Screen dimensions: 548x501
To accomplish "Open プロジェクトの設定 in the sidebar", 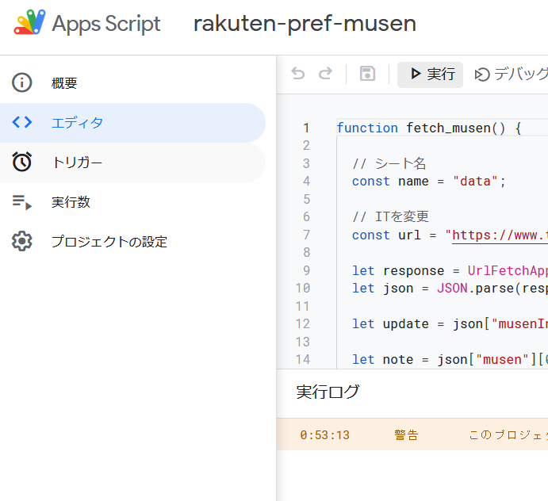I will click(132, 242).
